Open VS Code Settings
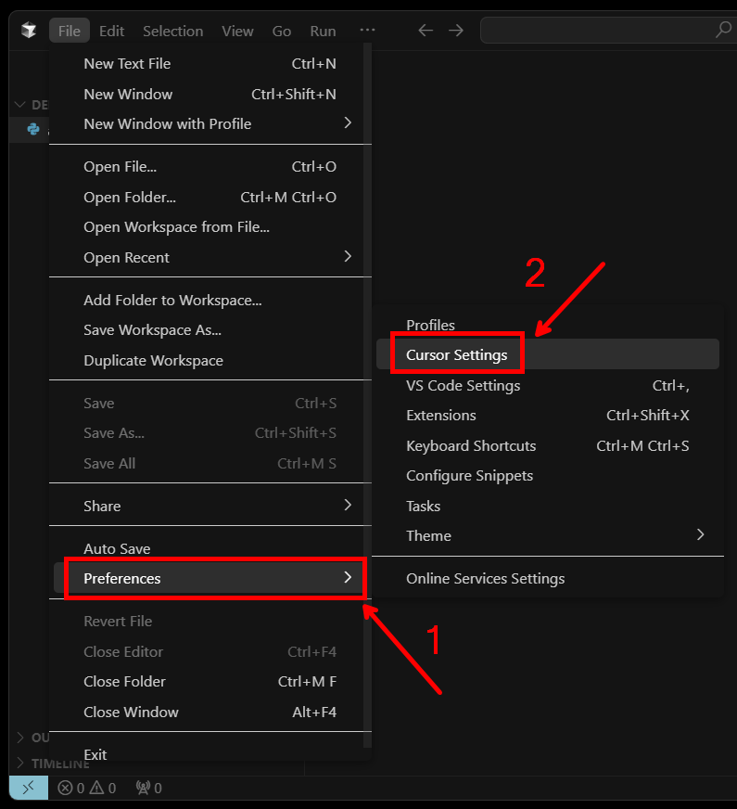Screen dimensions: 737x809 coord(547,385)
